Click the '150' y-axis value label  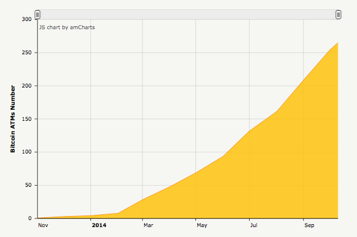pos(26,119)
